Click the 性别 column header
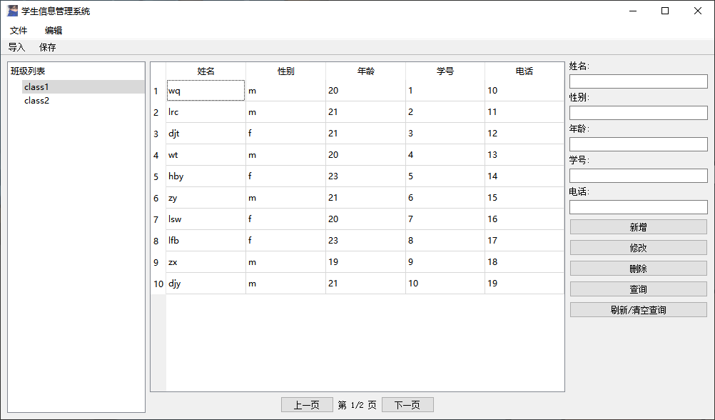This screenshot has width=715, height=420. tap(286, 71)
